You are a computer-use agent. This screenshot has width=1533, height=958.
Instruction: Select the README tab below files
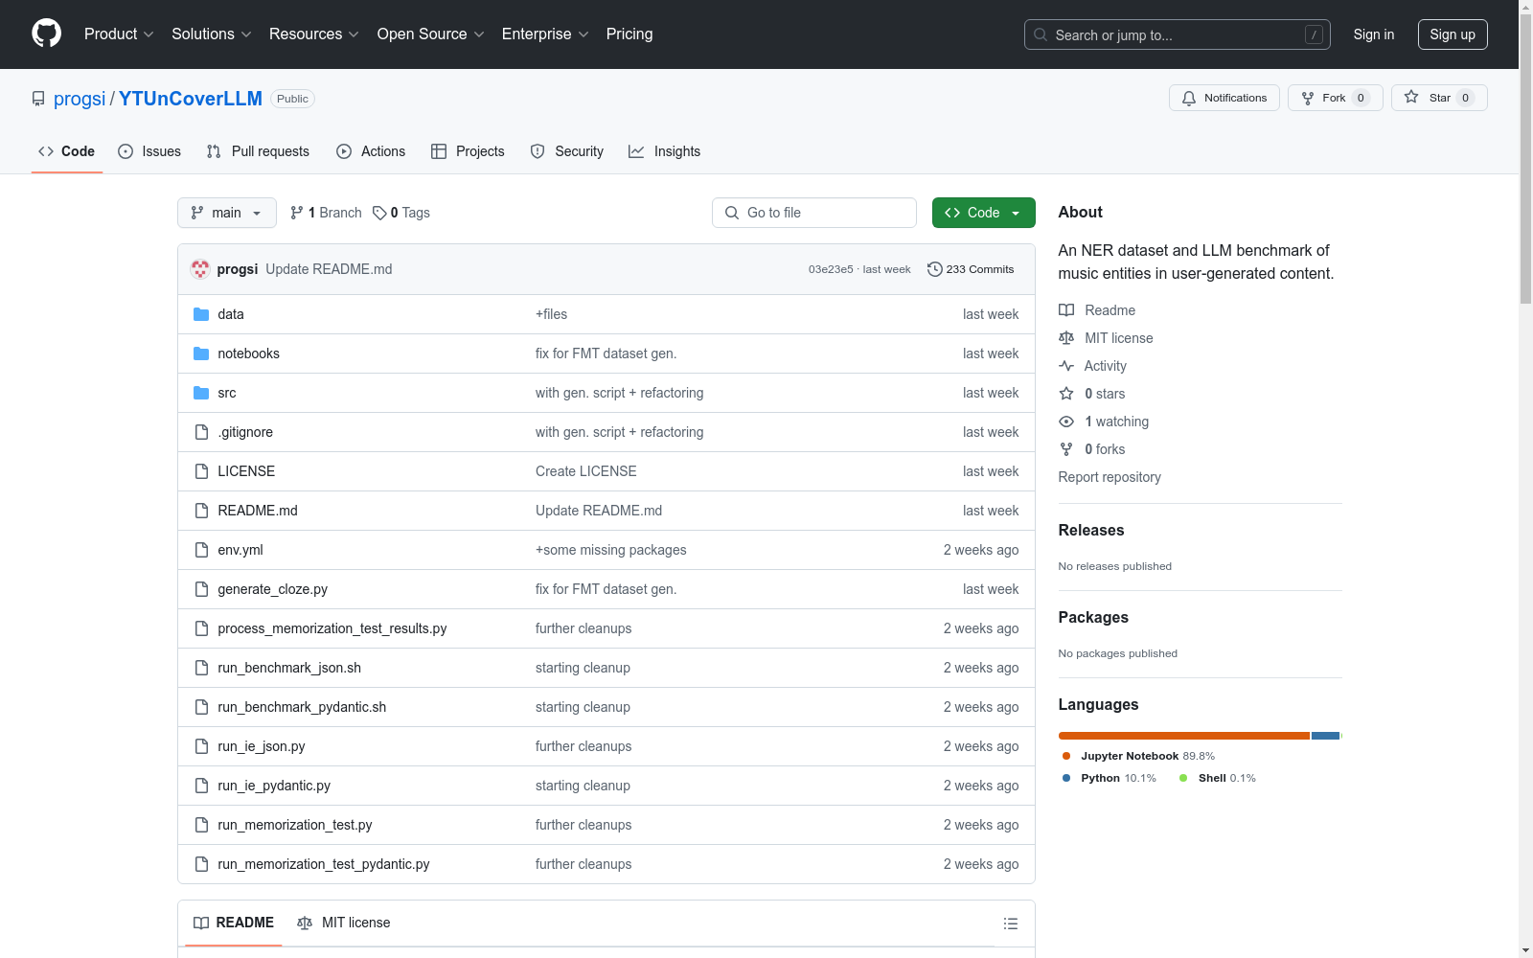[234, 923]
